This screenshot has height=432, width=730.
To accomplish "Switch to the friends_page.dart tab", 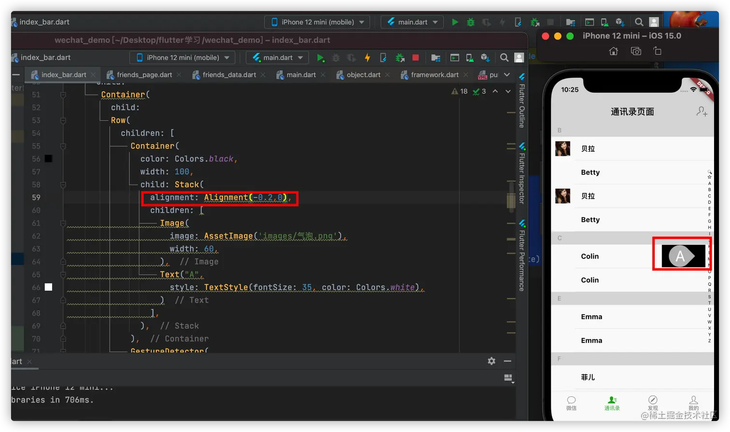I will (x=144, y=75).
